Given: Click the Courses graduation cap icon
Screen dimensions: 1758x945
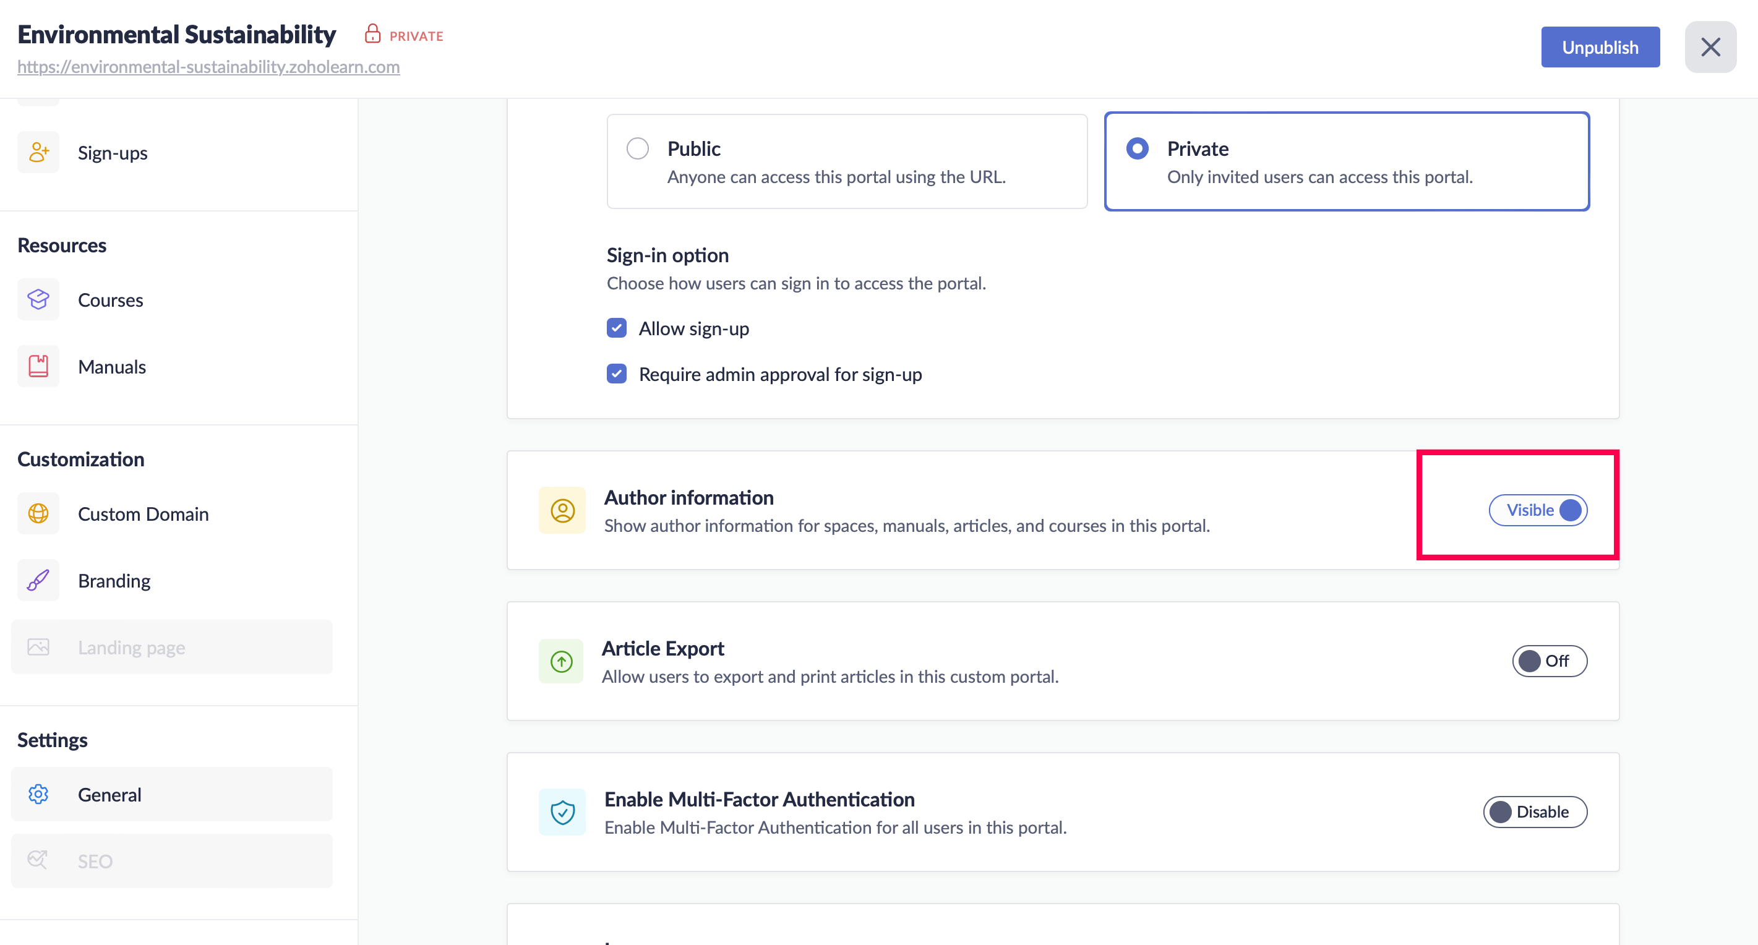Looking at the screenshot, I should pyautogui.click(x=38, y=299).
